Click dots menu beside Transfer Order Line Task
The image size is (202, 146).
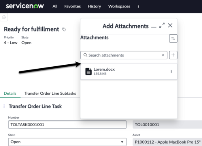(4, 106)
